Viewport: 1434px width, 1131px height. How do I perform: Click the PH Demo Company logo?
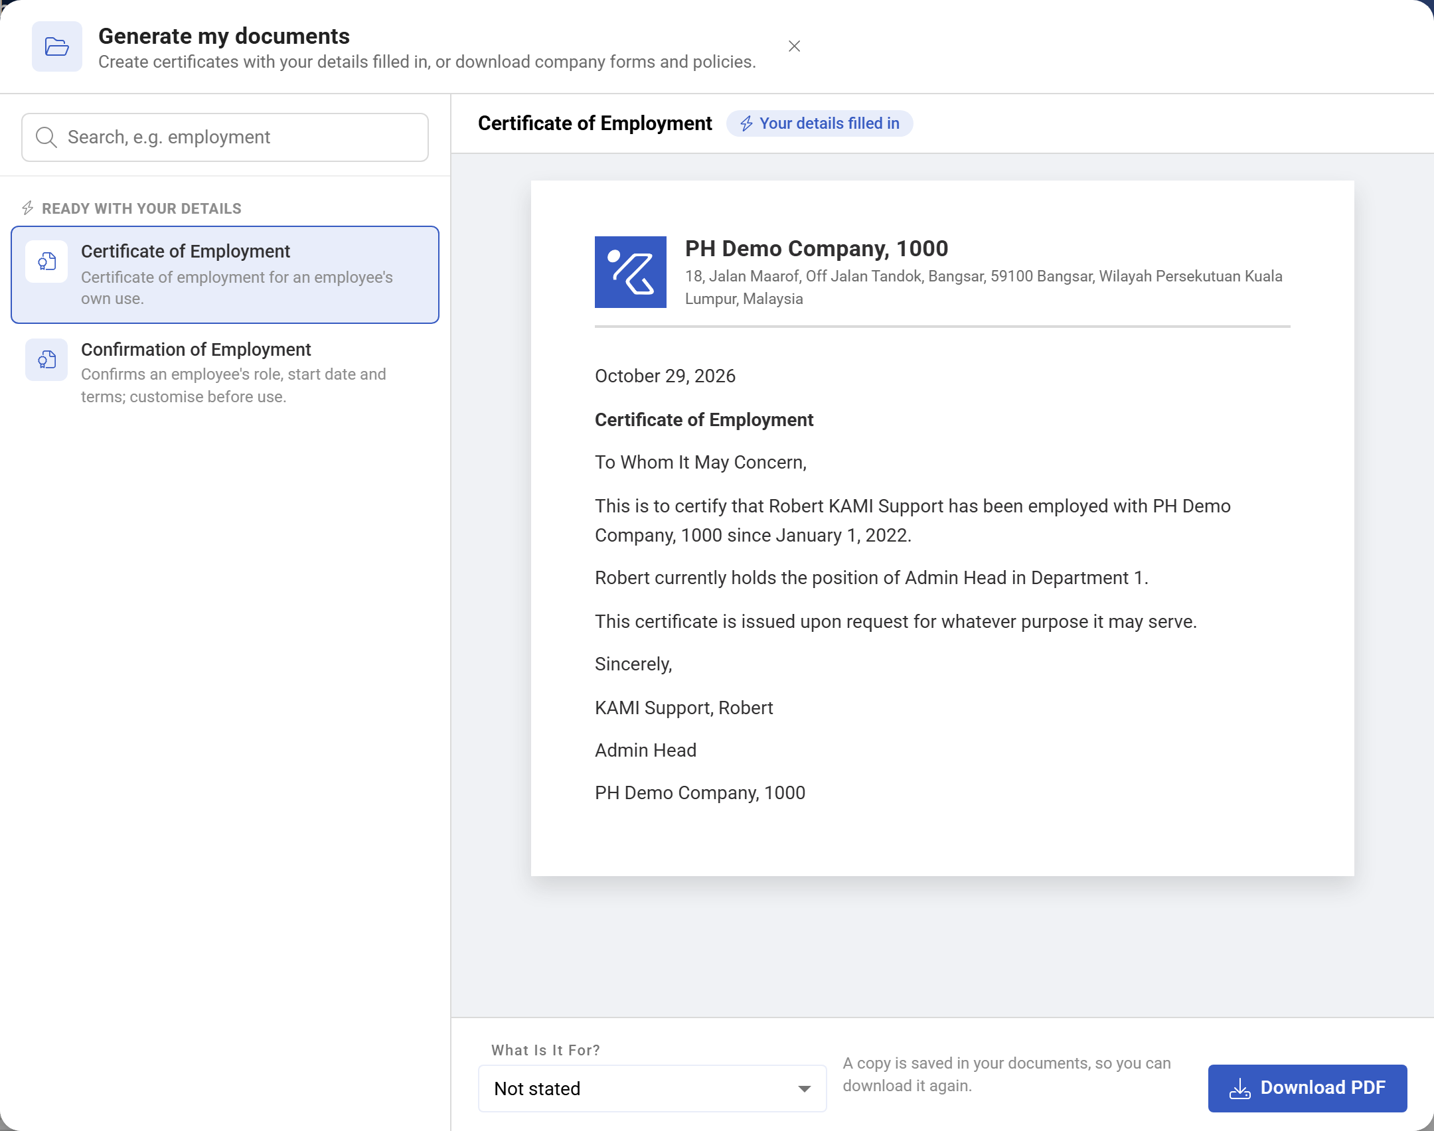tap(631, 272)
